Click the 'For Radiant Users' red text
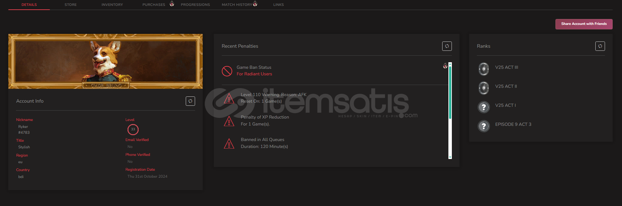 coord(254,74)
